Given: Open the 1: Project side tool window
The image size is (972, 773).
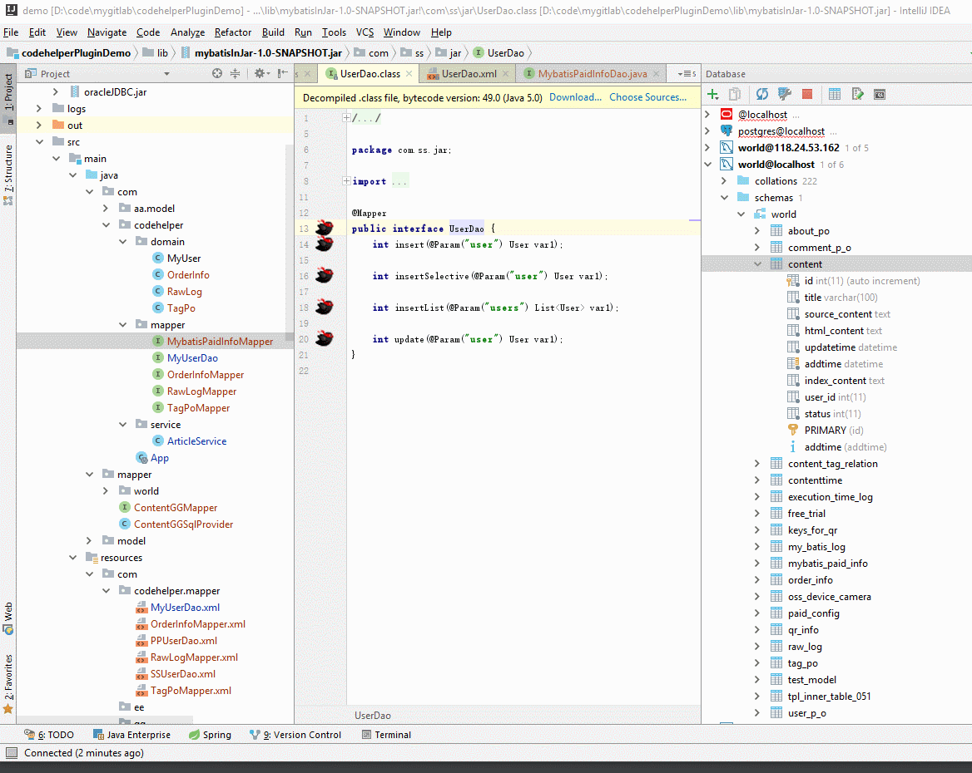Looking at the screenshot, I should (x=8, y=96).
